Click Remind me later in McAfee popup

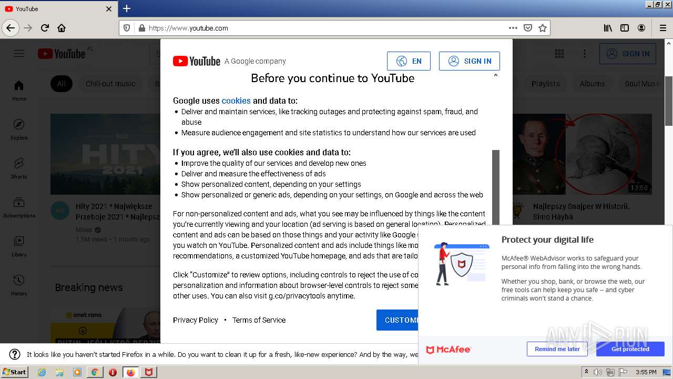[557, 349]
